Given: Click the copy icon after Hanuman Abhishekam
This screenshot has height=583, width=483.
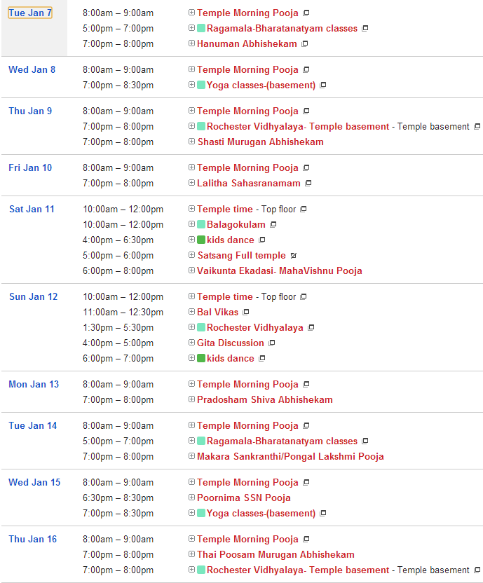Looking at the screenshot, I should pos(305,44).
